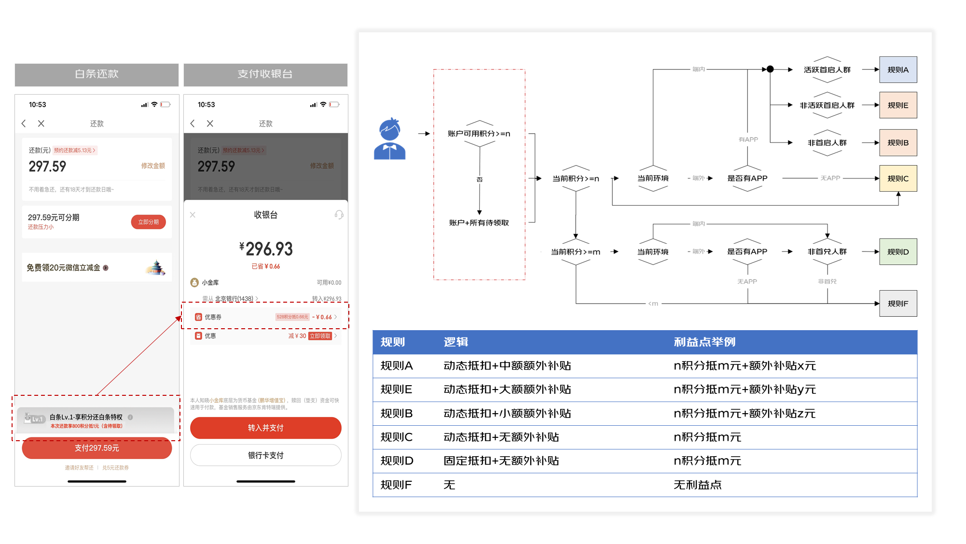The image size is (966, 544).
Task: Tap 白条Lv.1-享积分还白条特权 banner text
Action: click(x=86, y=417)
